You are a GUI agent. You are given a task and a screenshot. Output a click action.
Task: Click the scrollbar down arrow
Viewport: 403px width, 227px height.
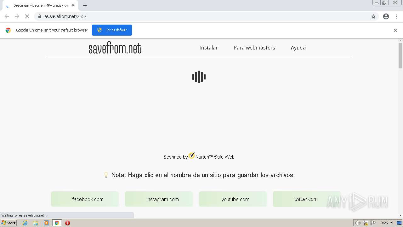click(x=400, y=215)
